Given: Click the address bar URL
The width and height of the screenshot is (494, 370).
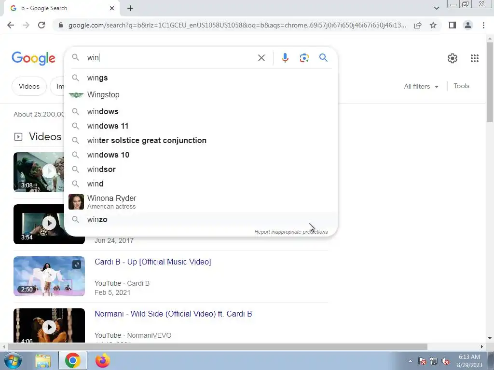Looking at the screenshot, I should [x=237, y=25].
